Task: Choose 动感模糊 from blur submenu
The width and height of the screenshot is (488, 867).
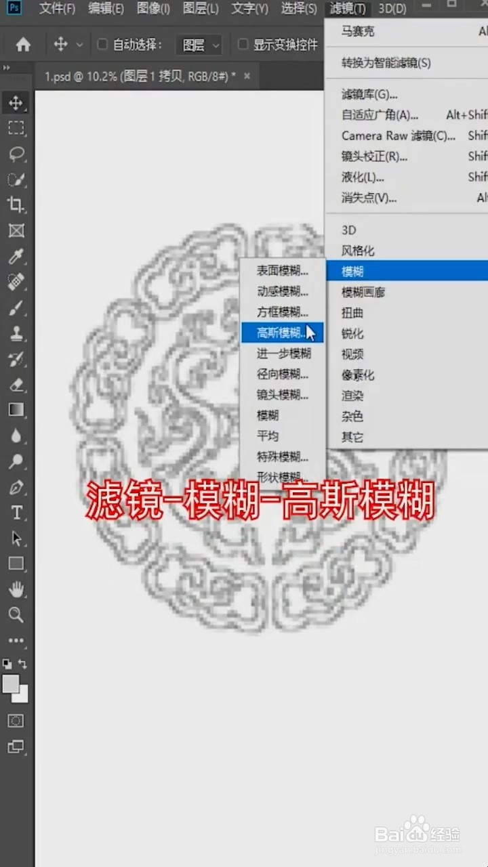Action: (x=283, y=291)
